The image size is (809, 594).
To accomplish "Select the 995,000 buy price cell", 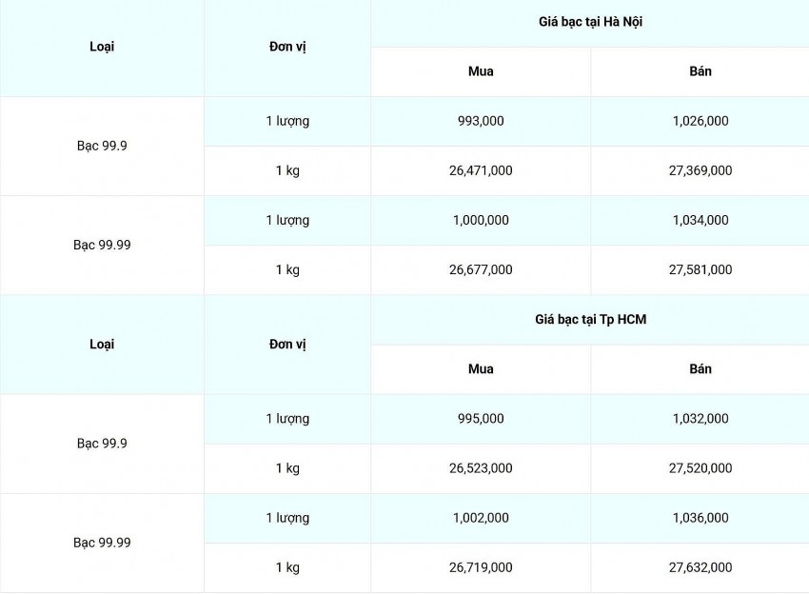I will 481,419.
